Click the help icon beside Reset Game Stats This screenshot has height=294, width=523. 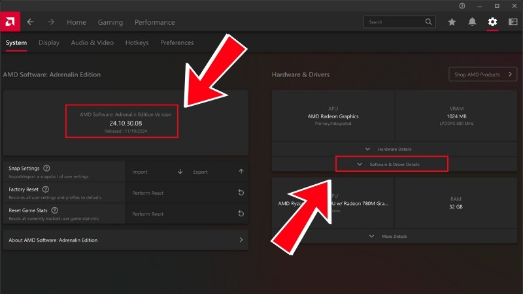tap(54, 210)
